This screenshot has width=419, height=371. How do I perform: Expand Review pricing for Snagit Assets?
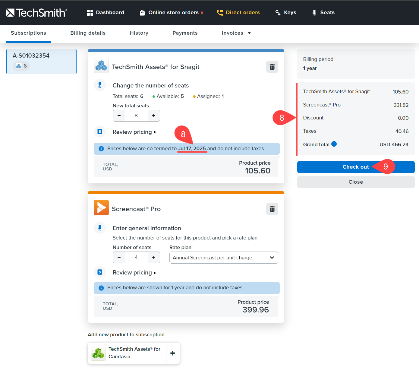point(134,132)
